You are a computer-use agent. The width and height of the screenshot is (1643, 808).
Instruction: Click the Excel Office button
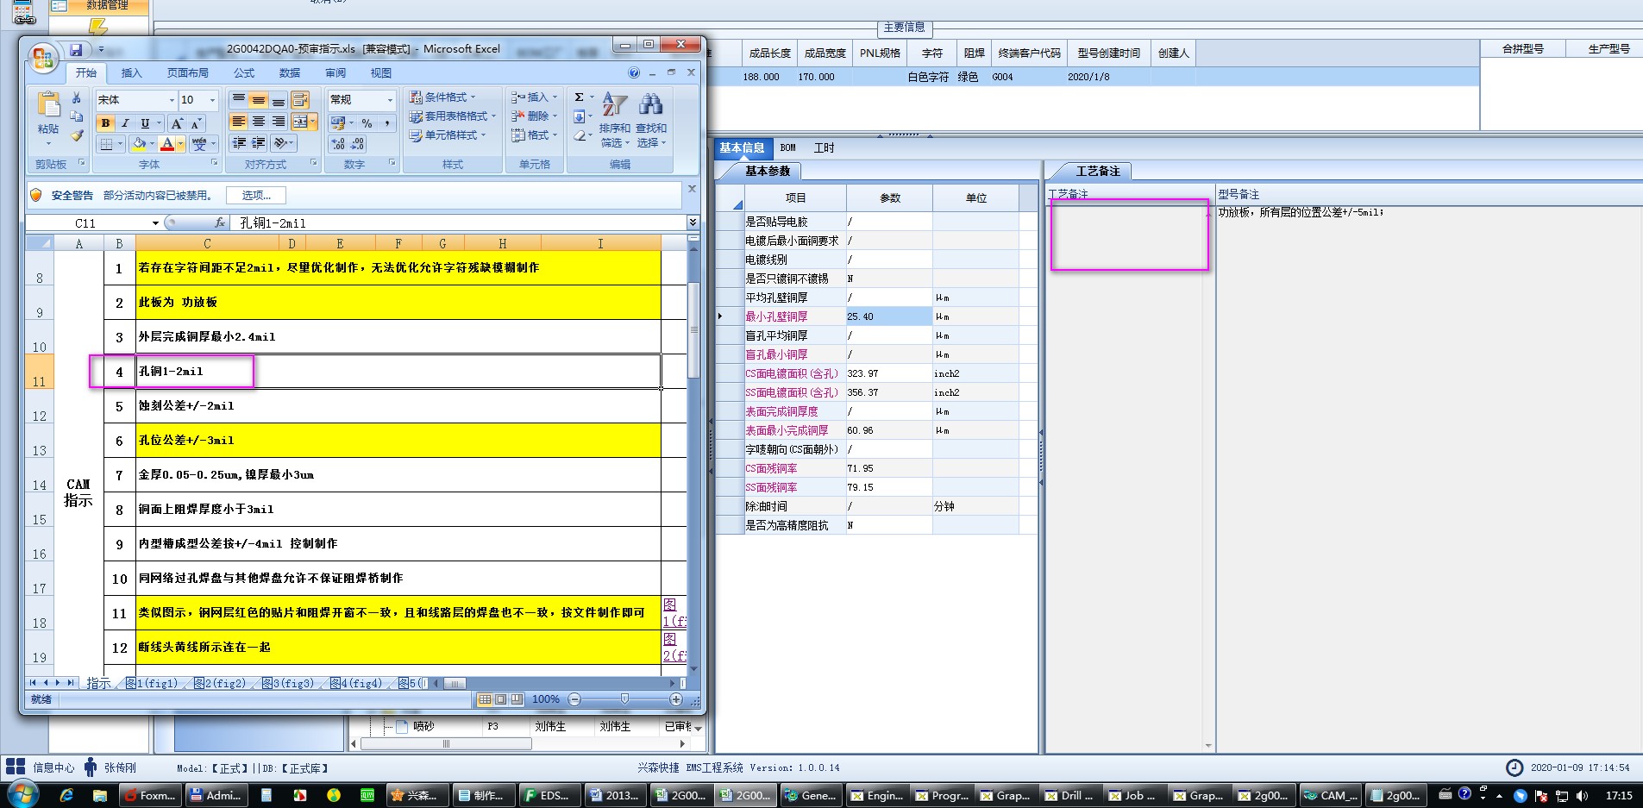41,59
